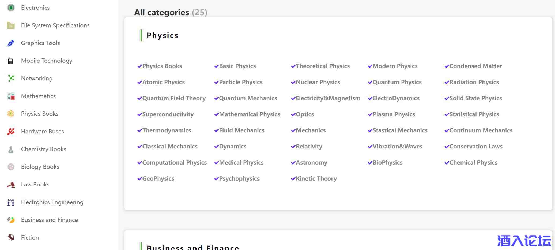Select Biology Books from the sidebar
The image size is (555, 250).
click(40, 167)
